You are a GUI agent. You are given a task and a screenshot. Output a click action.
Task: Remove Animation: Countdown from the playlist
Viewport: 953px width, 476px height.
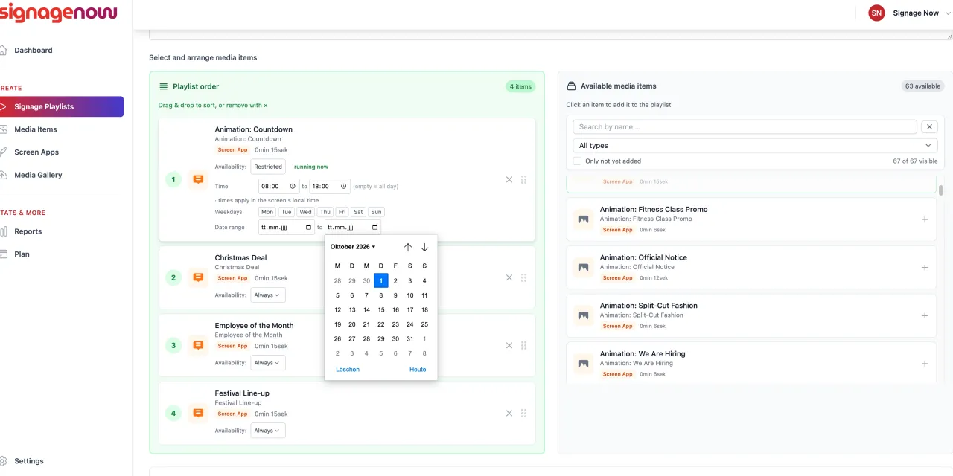(509, 179)
